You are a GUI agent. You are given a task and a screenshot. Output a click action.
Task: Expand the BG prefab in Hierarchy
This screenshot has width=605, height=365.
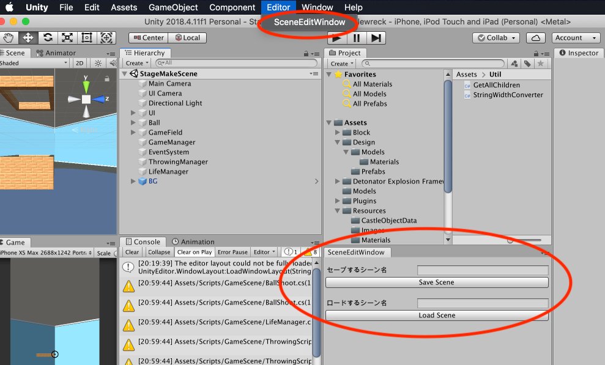click(133, 181)
